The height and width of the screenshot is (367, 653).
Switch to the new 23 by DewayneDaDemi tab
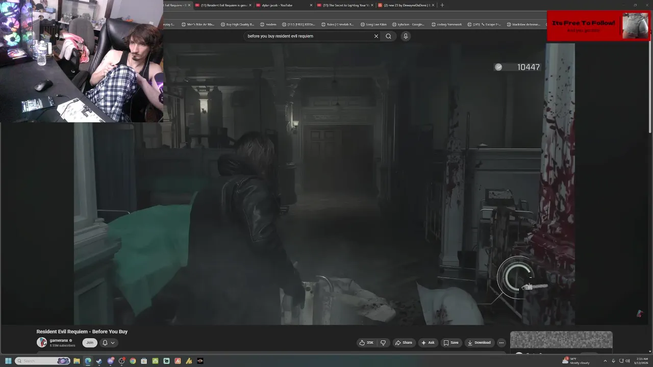tap(407, 5)
